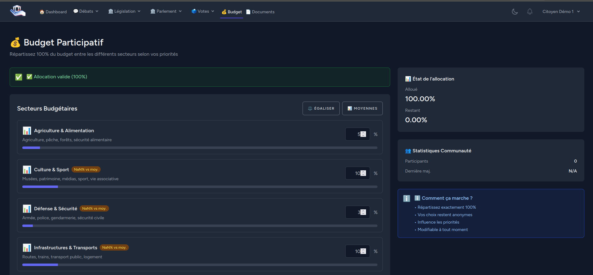593x275 pixels.
Task: Open the Parlement dropdown menu
Action: tap(166, 11)
